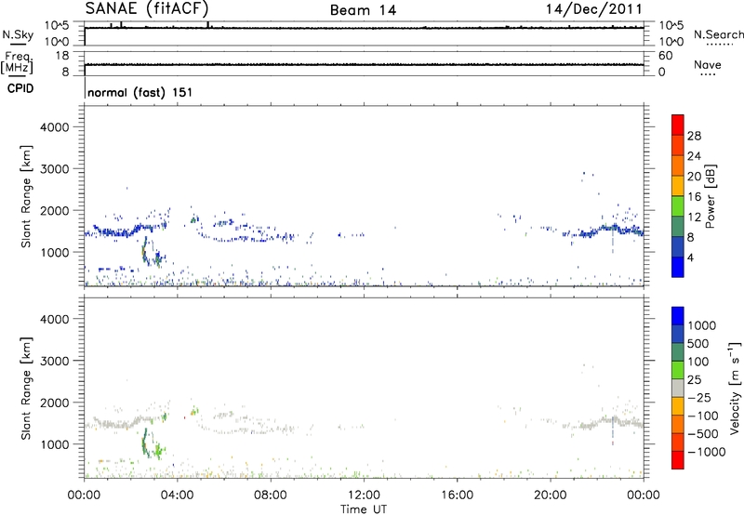This screenshot has height=515, width=744.
Task: Click the 2000 label on velocity panel axis
Action: click(x=54, y=403)
